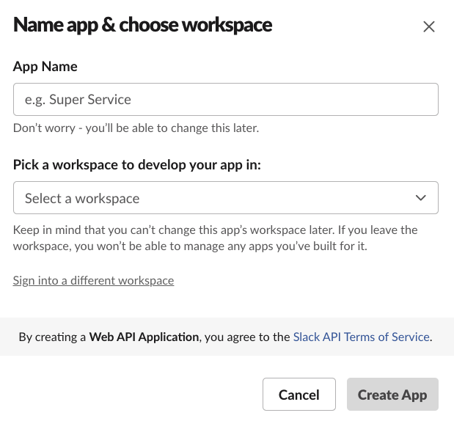Screen dimensions: 454x421
Task: Click the gray terms agreement banner
Action: 227,337
